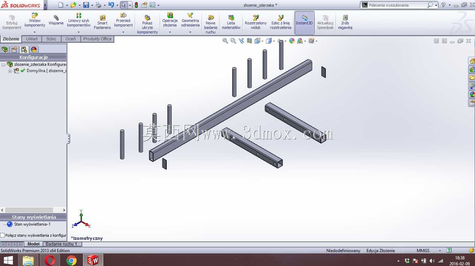The image size is (475, 266).
Task: Open the Appearances tab in the task pane
Action: click(472, 94)
